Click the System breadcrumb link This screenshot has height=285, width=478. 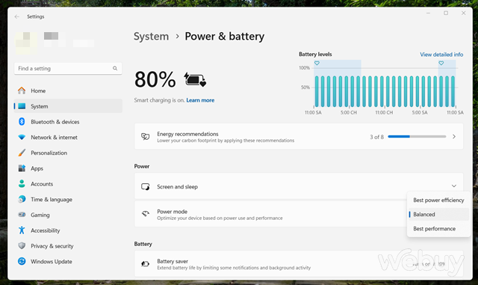(151, 37)
